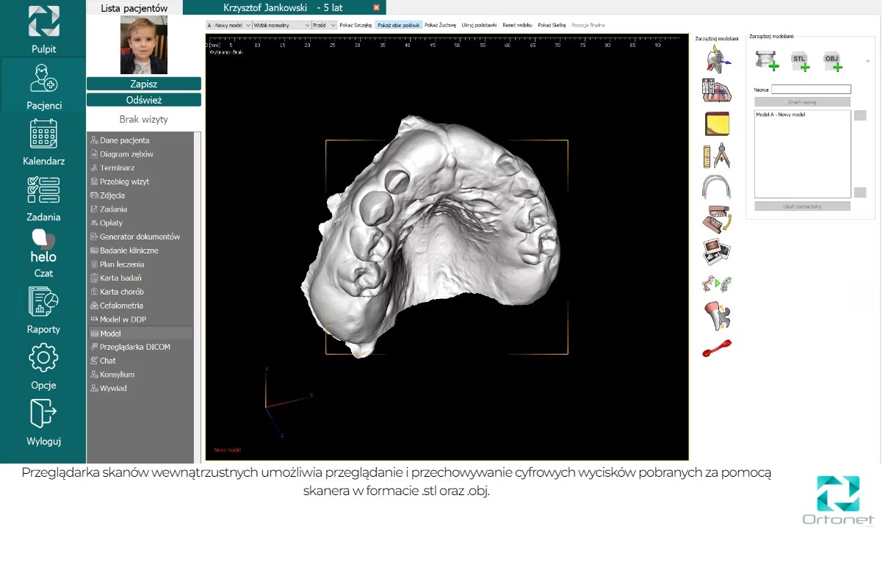Click the Nazwa text input field
This screenshot has height=573, width=891.
tap(810, 90)
